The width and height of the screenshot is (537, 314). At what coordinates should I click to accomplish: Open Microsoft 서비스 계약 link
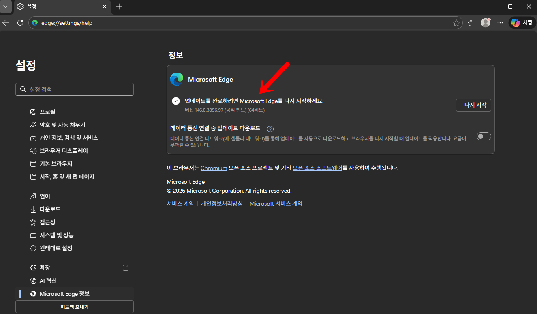[276, 204]
